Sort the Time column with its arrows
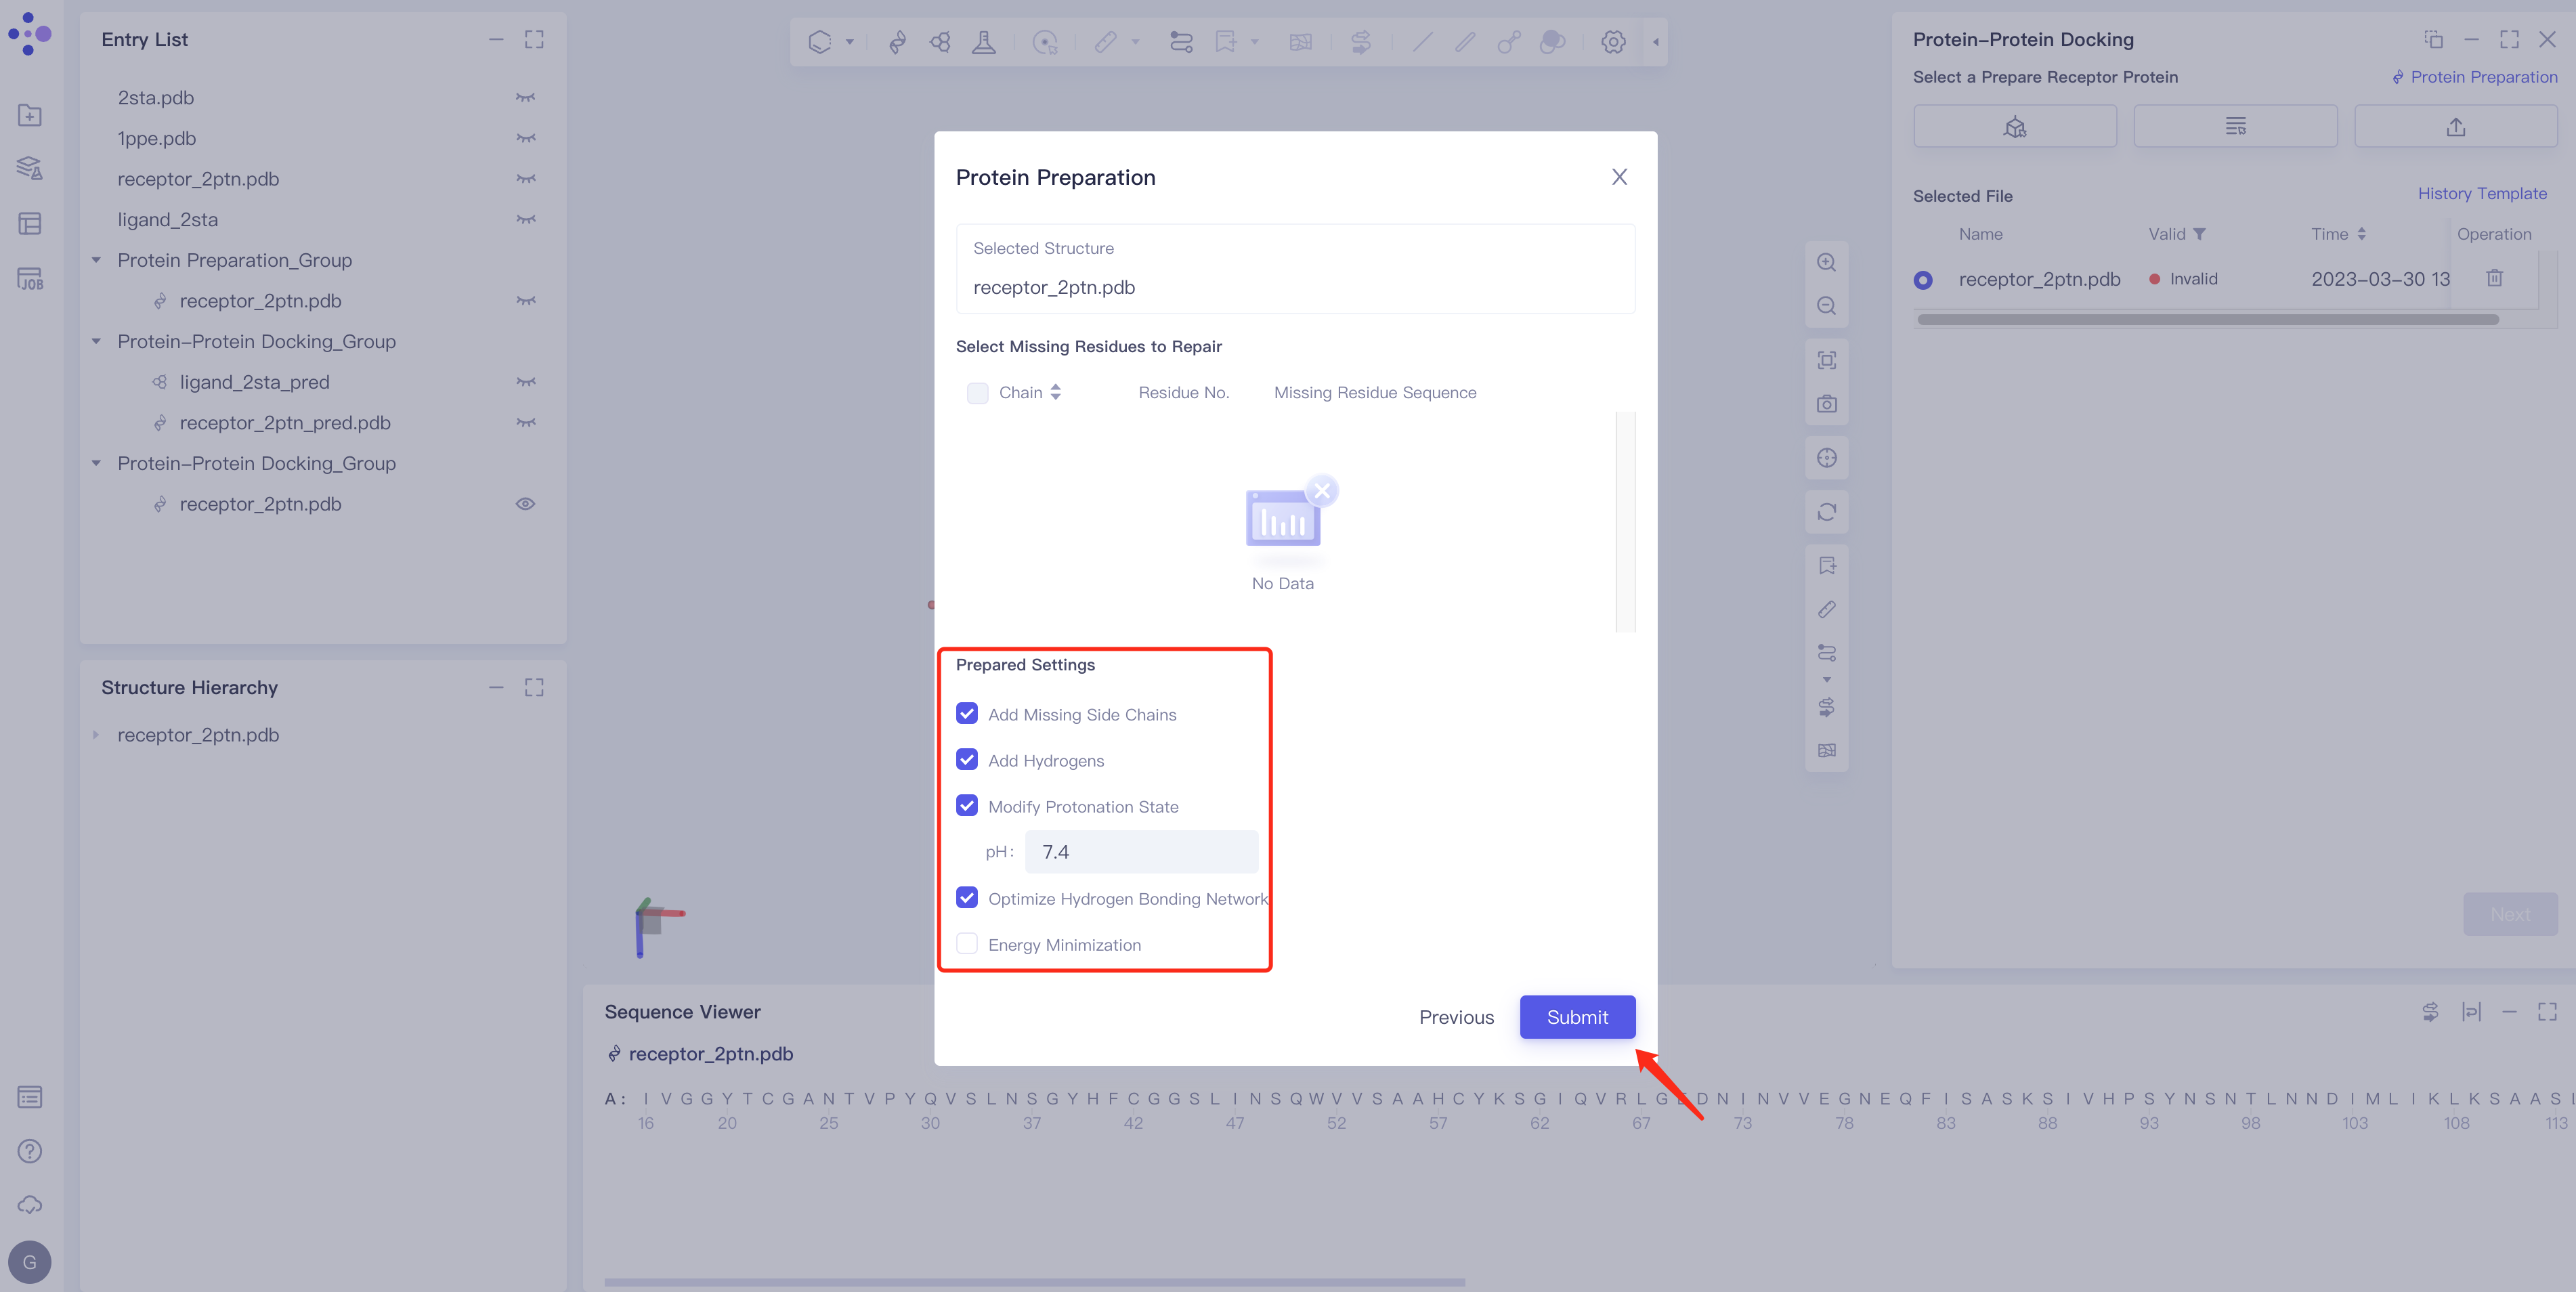2576x1292 pixels. click(2361, 234)
